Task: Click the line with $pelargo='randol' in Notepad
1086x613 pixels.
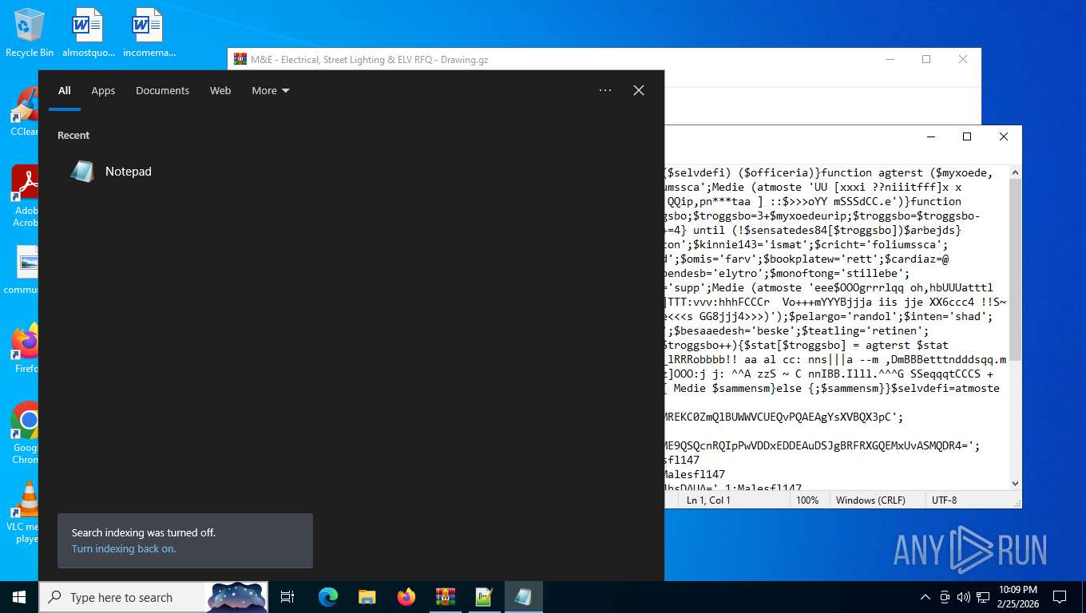Action: pos(829,316)
